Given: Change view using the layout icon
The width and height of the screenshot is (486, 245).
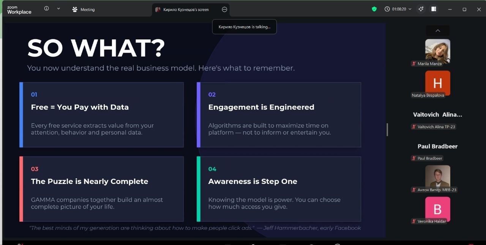Looking at the screenshot, I should click(x=434, y=9).
